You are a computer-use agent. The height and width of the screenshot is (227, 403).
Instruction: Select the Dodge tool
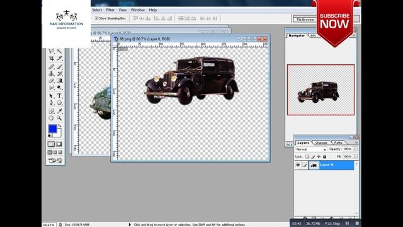(59, 88)
